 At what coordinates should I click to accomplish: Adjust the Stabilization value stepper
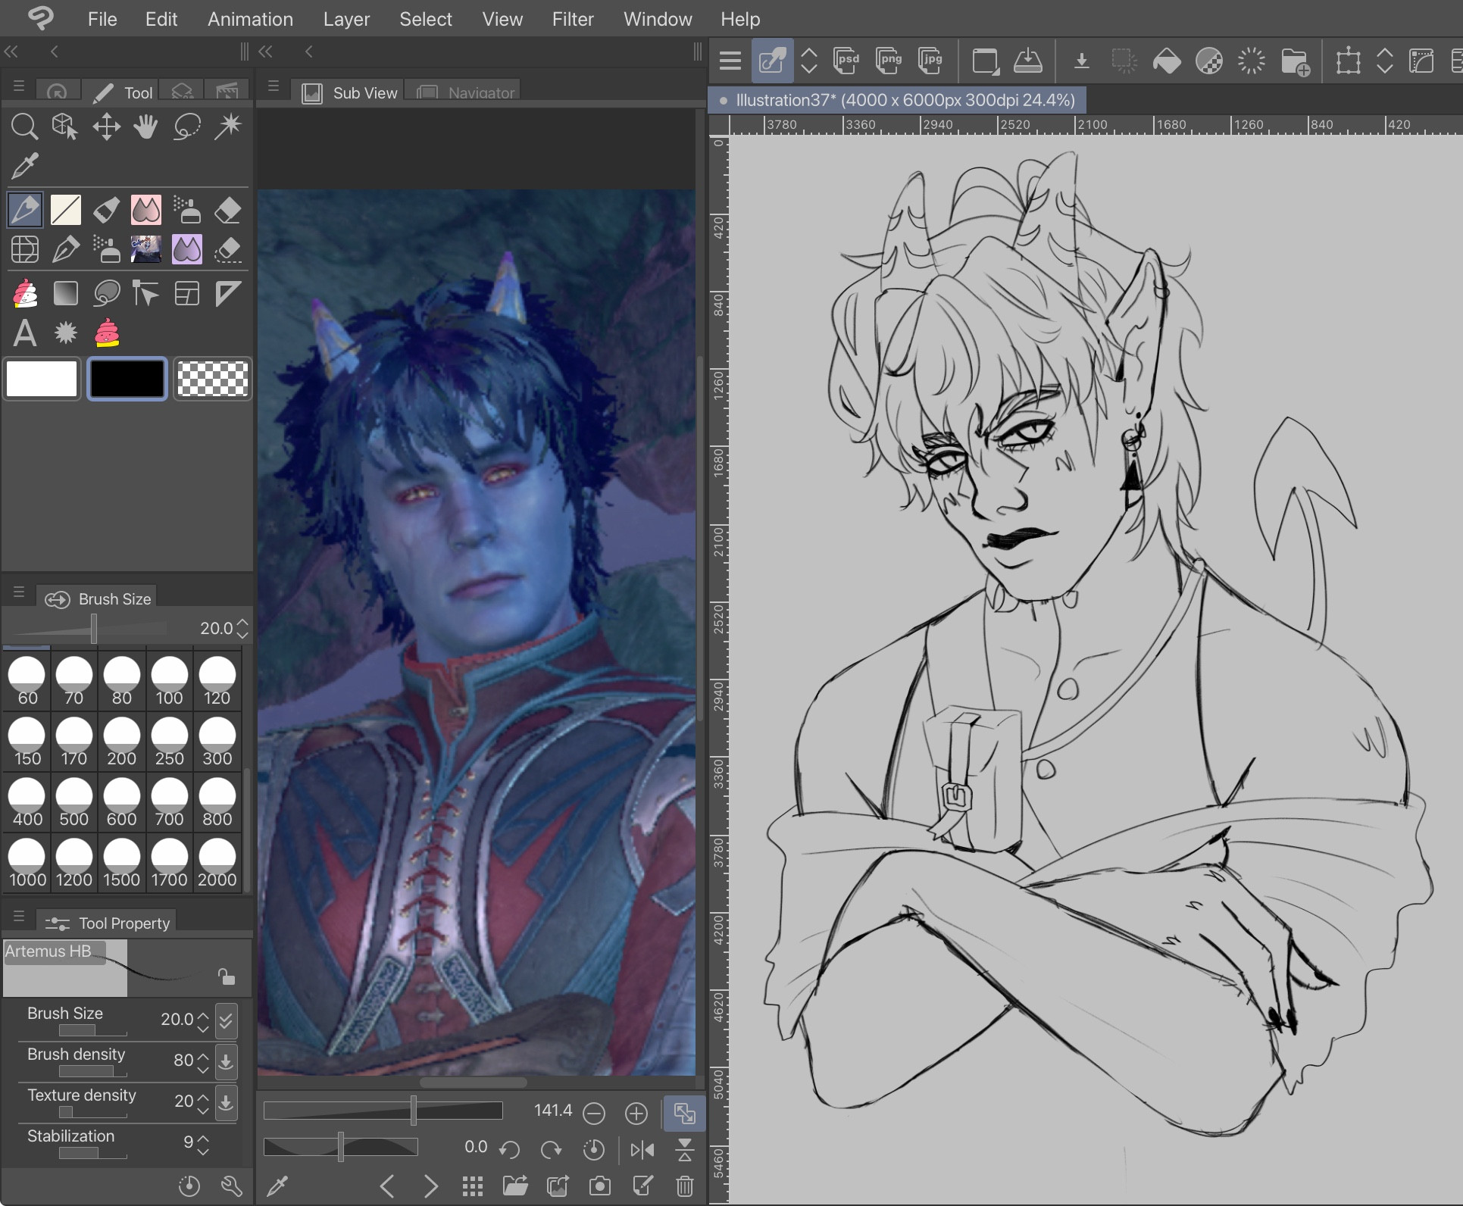[x=203, y=1144]
